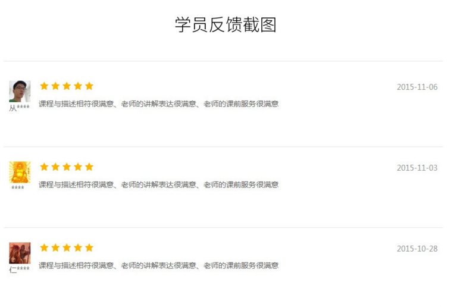Click the date 2015-10-28

[417, 249]
